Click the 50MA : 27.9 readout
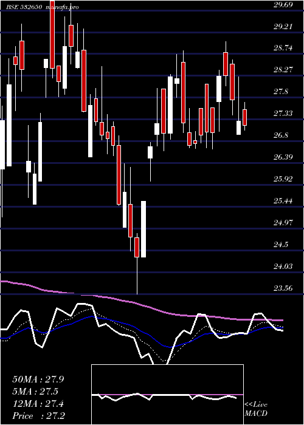This screenshot has height=425, width=304. click(38, 379)
